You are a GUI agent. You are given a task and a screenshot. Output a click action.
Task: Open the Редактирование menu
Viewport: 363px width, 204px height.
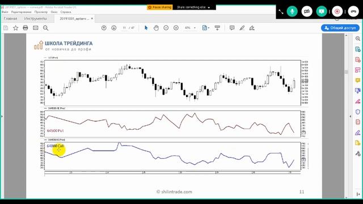click(22, 12)
